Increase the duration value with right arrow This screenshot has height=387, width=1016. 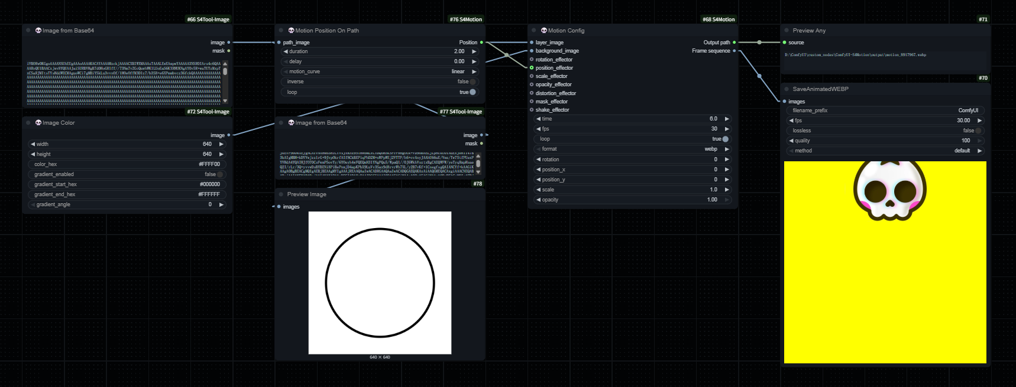pos(474,51)
